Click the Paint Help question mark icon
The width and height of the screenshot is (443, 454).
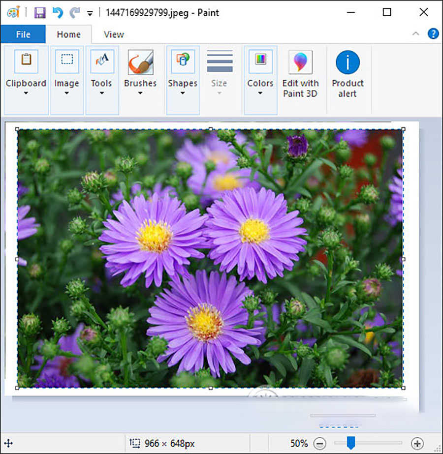pos(433,34)
